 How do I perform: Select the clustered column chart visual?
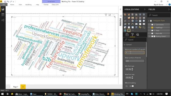(136, 14)
